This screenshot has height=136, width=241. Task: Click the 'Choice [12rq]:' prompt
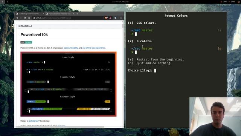point(140,71)
